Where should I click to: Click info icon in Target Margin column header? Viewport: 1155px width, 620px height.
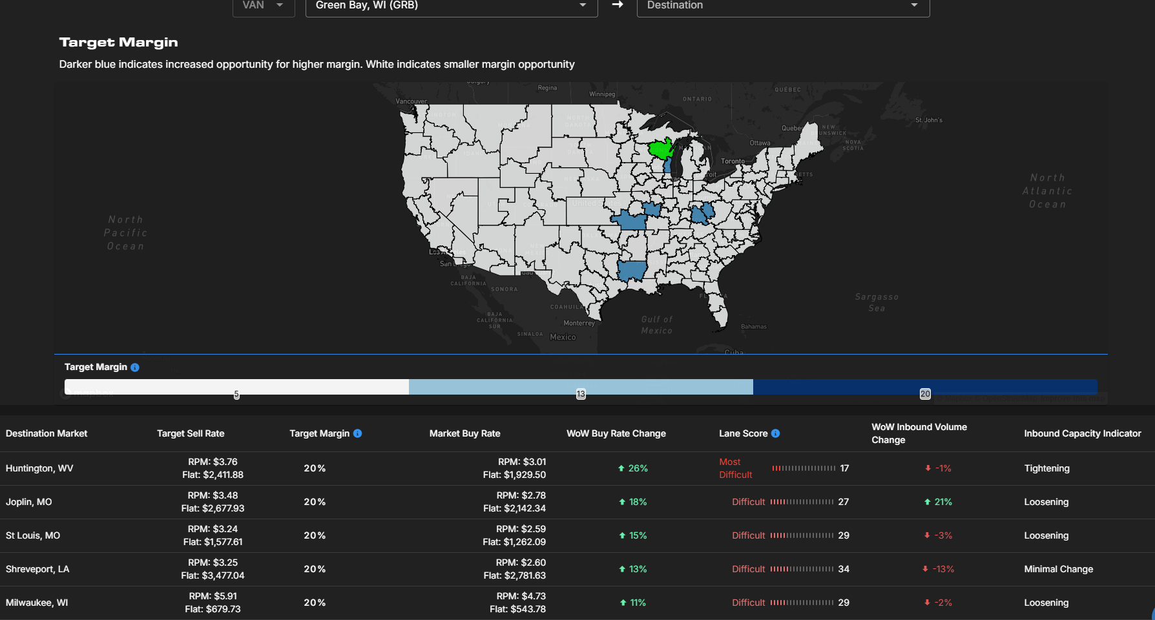[358, 433]
